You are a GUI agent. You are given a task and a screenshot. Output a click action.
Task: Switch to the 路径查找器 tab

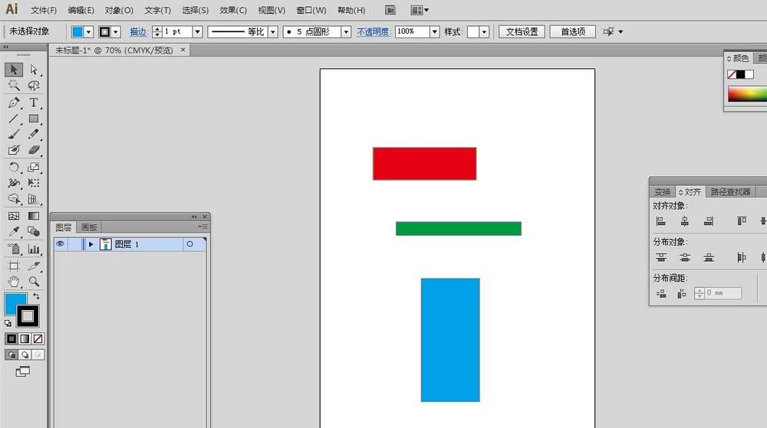point(730,191)
